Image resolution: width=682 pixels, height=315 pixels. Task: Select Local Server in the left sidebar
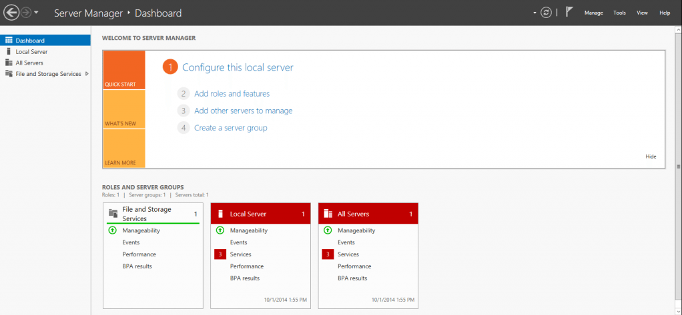(x=31, y=51)
